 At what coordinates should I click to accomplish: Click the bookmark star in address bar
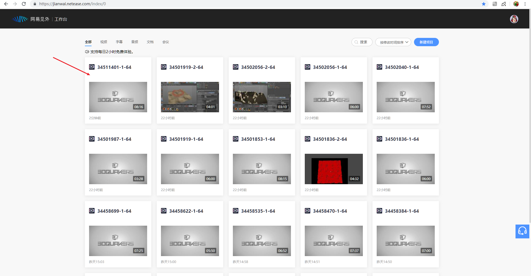(x=484, y=4)
